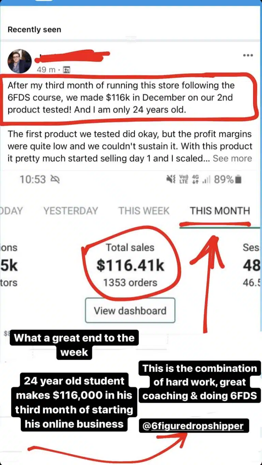Open the three-dot post options menu
262x465 pixels.
tap(248, 55)
